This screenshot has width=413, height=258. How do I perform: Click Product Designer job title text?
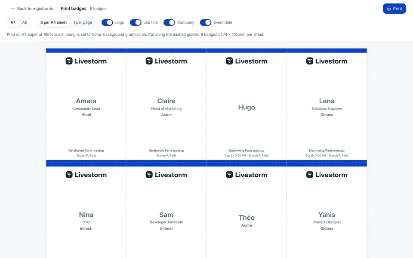[x=327, y=222]
